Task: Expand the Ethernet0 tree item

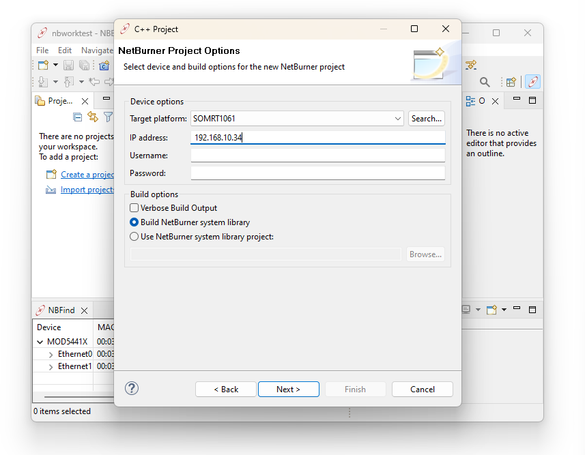Action: [51, 354]
